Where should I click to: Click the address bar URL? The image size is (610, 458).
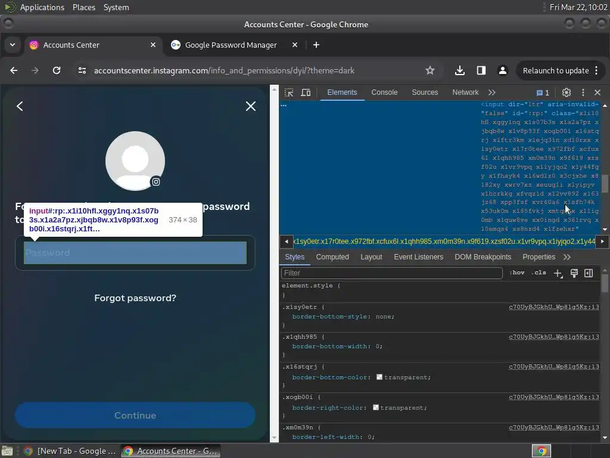224,70
